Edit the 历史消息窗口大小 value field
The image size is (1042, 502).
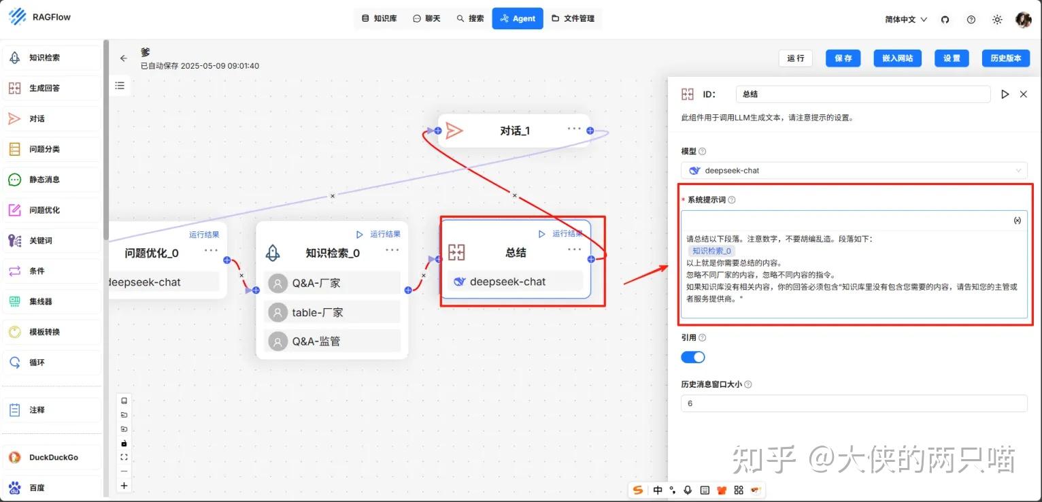854,403
